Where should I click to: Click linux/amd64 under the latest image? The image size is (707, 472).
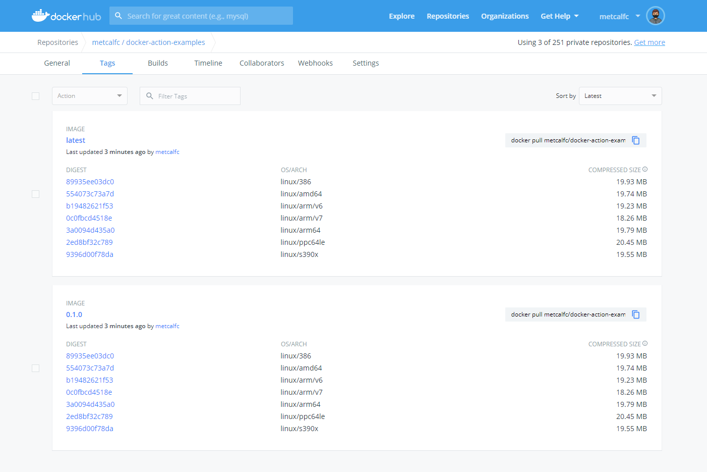pyautogui.click(x=301, y=194)
